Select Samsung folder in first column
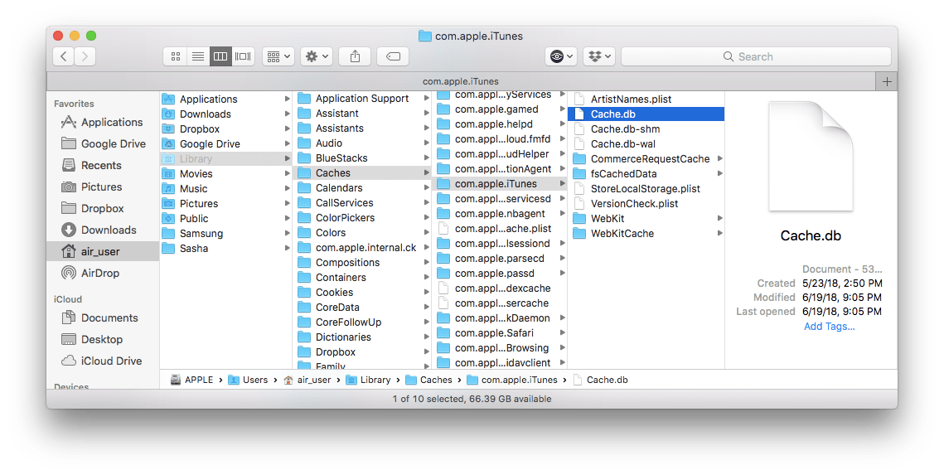 pos(225,234)
